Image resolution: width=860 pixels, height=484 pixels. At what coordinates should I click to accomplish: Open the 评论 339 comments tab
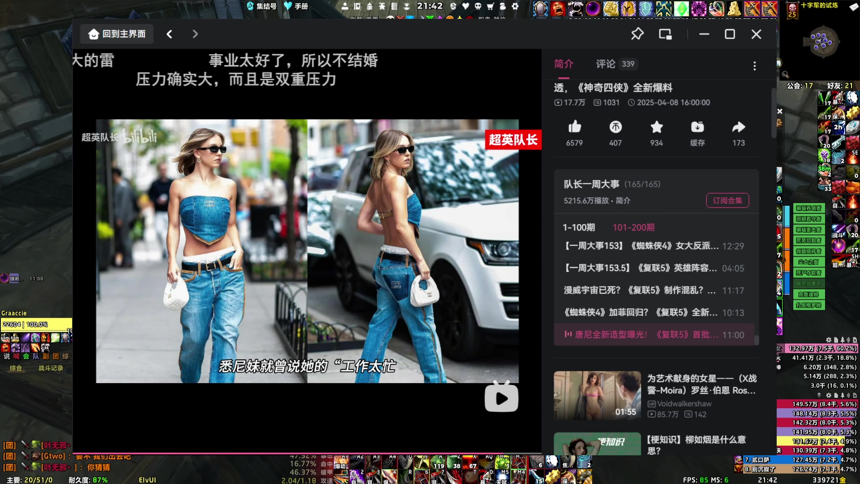[x=616, y=64]
